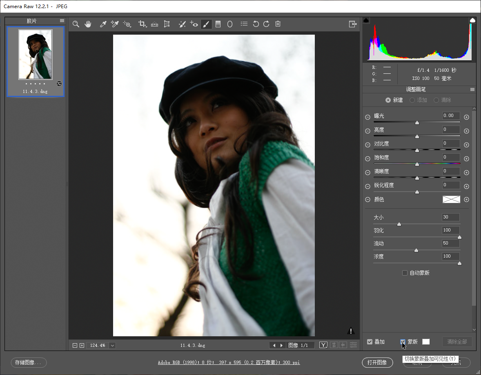Screen dimensions: 481x375
Task: Select the 新建 radio button
Action: 388,100
